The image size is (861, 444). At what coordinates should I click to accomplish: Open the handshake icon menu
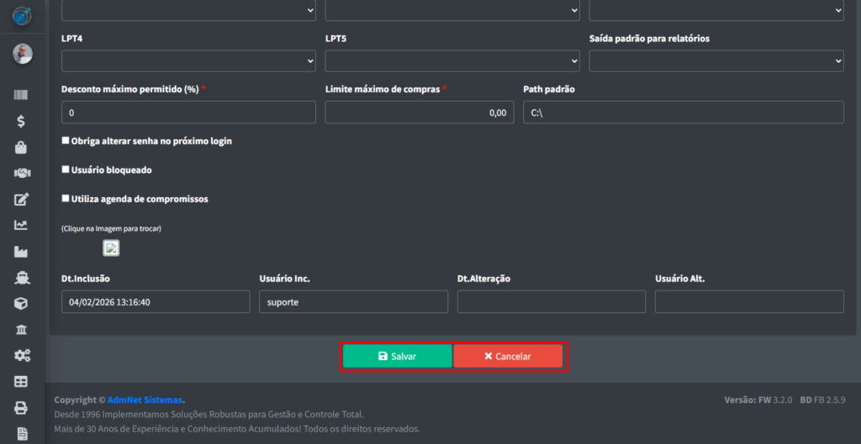click(x=21, y=174)
